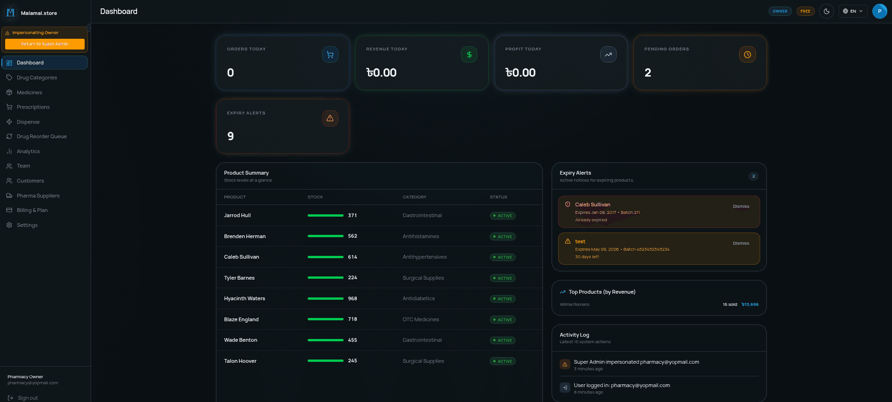Click the FREE plan badge
Screen dimensions: 892x402
pyautogui.click(x=805, y=11)
